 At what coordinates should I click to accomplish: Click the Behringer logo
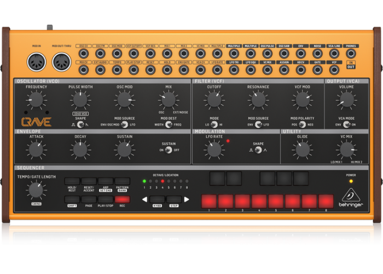click(x=351, y=198)
